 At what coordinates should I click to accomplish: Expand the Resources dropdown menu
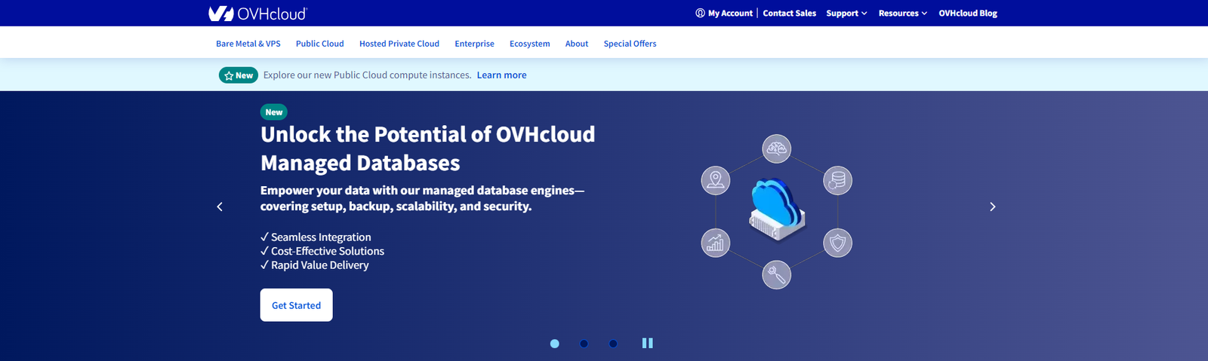click(902, 14)
